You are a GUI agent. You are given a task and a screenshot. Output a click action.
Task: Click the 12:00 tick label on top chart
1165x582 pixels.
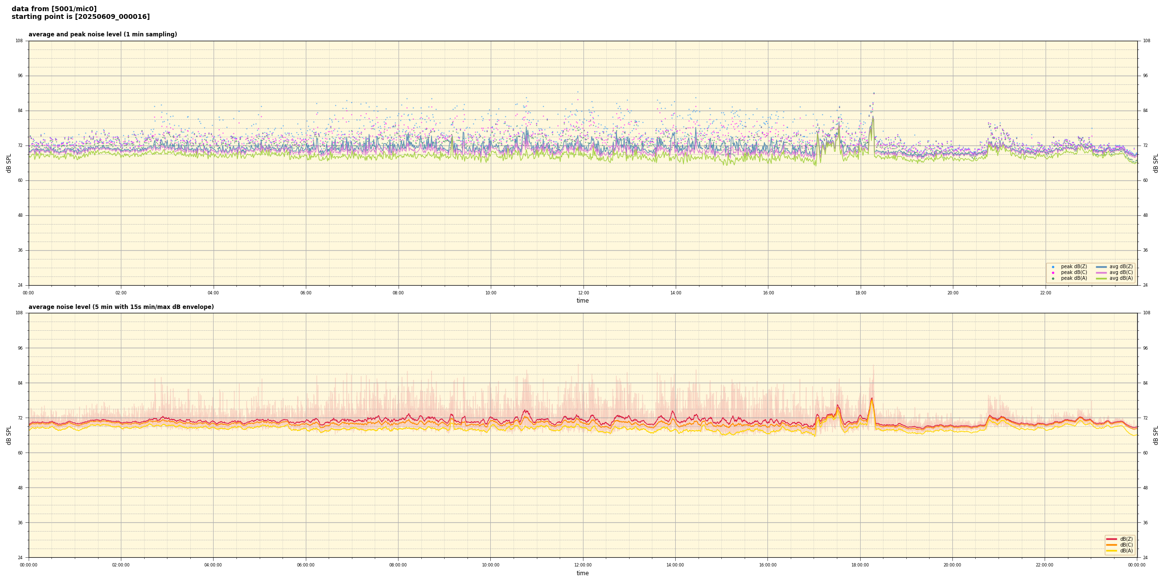tap(583, 293)
